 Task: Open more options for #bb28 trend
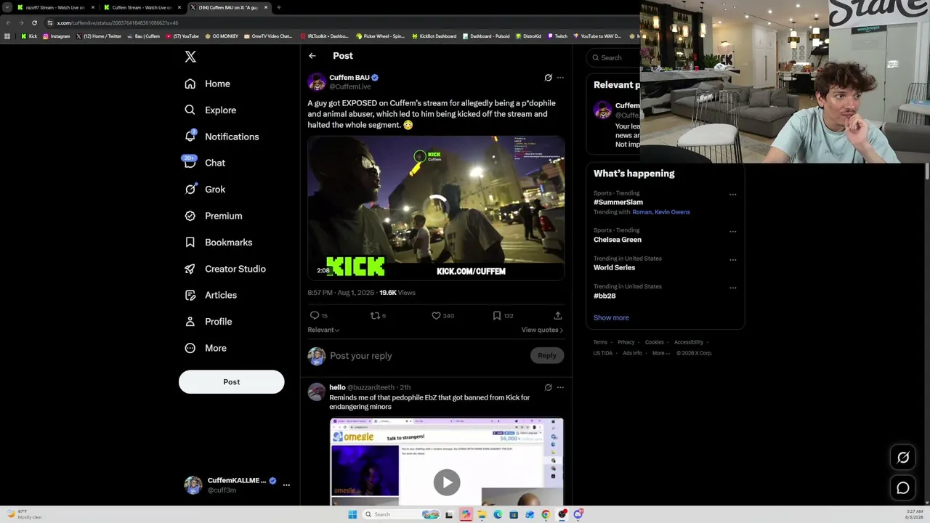pyautogui.click(x=732, y=288)
